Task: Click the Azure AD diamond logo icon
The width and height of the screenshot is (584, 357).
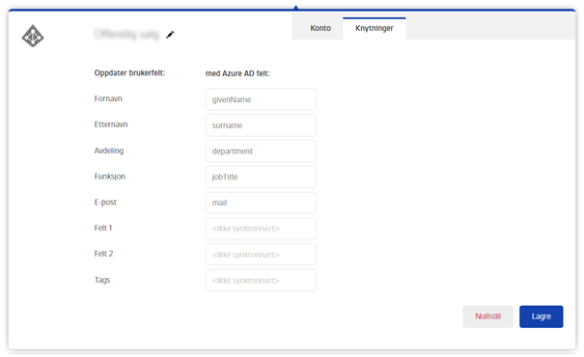Action: coord(33,36)
